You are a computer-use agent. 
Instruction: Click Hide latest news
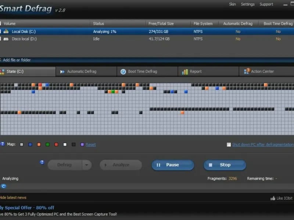(x=13, y=198)
